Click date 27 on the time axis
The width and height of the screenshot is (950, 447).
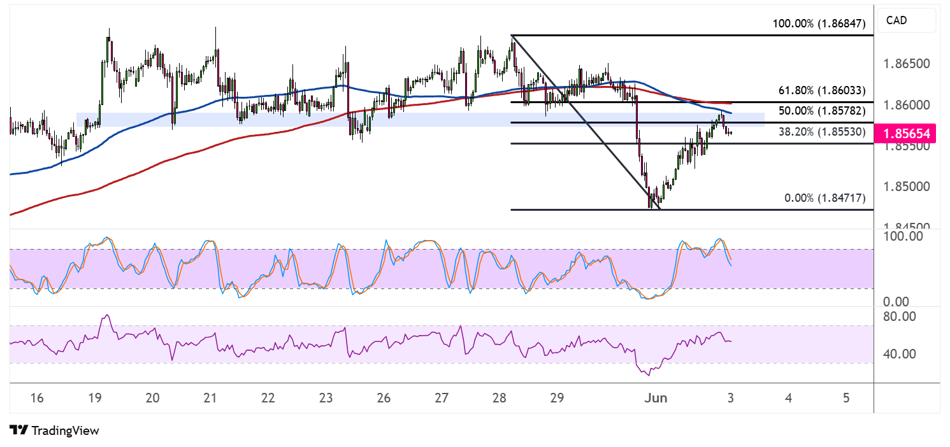point(442,399)
